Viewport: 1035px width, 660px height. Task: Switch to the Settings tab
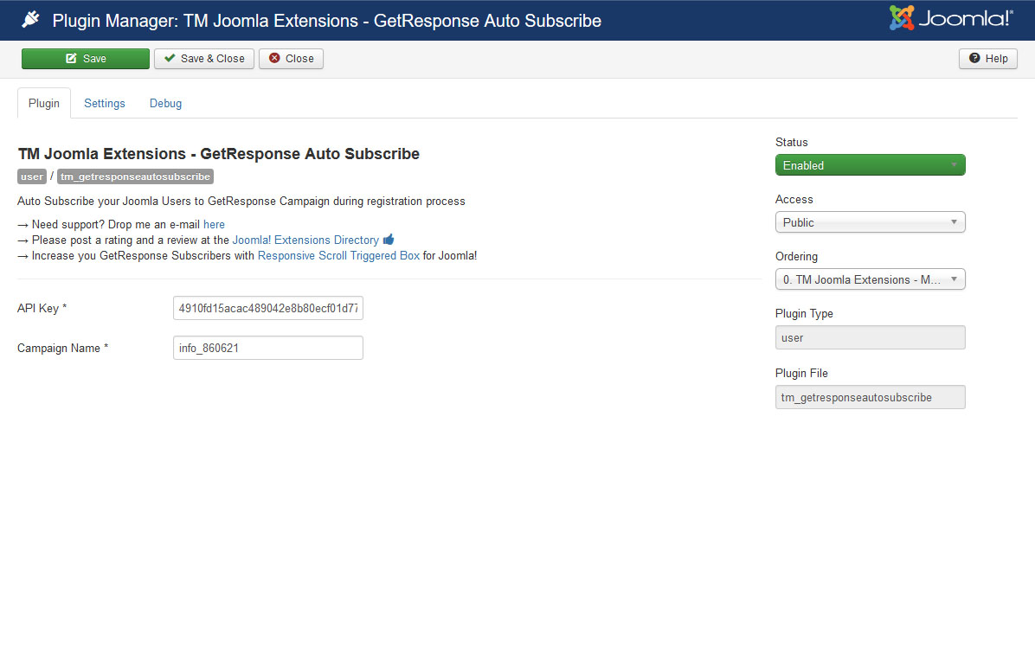[105, 103]
